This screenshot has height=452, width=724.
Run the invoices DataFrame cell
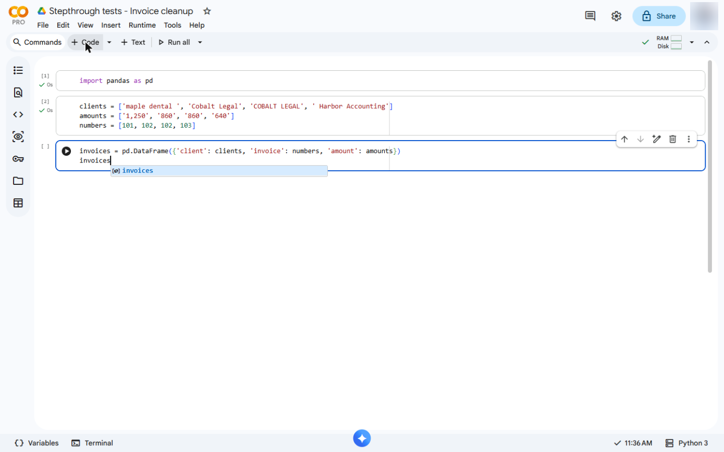66,151
